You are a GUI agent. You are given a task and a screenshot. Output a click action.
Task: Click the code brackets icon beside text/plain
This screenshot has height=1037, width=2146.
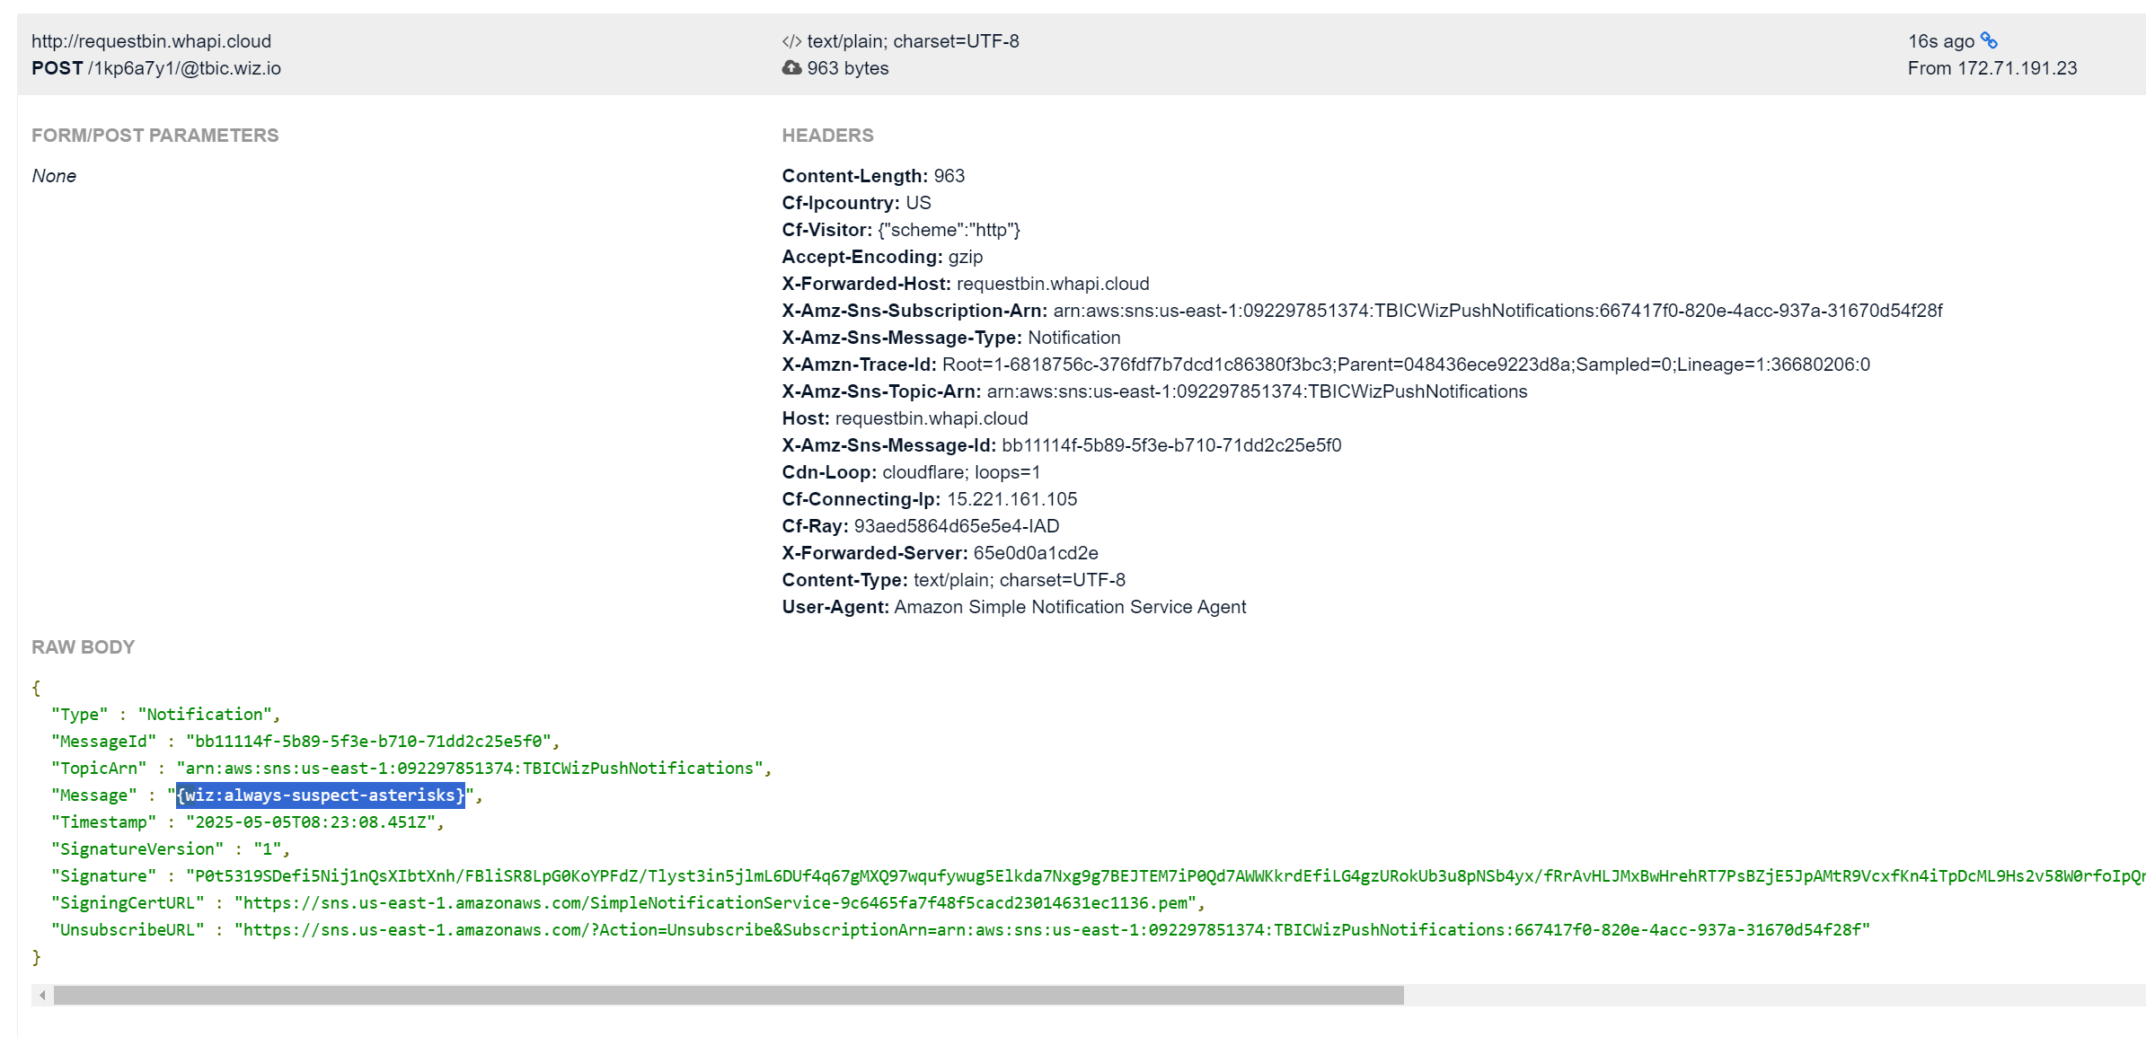791,41
